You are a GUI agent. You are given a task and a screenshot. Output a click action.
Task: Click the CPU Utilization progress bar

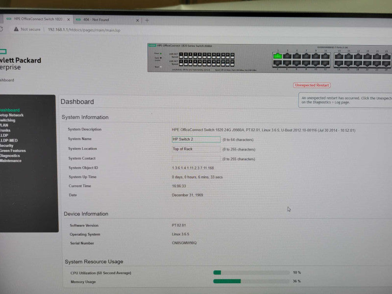click(251, 272)
